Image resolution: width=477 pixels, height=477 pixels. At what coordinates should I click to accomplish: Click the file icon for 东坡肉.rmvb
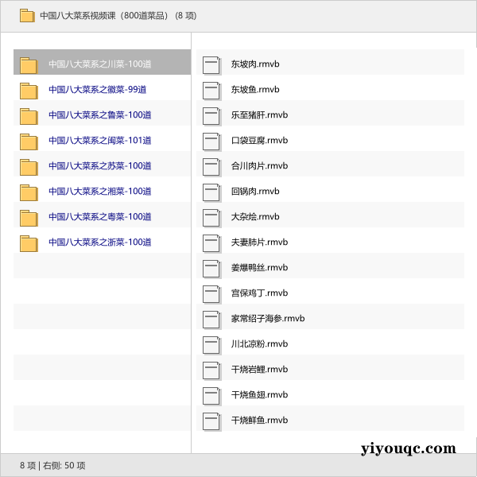tap(211, 64)
